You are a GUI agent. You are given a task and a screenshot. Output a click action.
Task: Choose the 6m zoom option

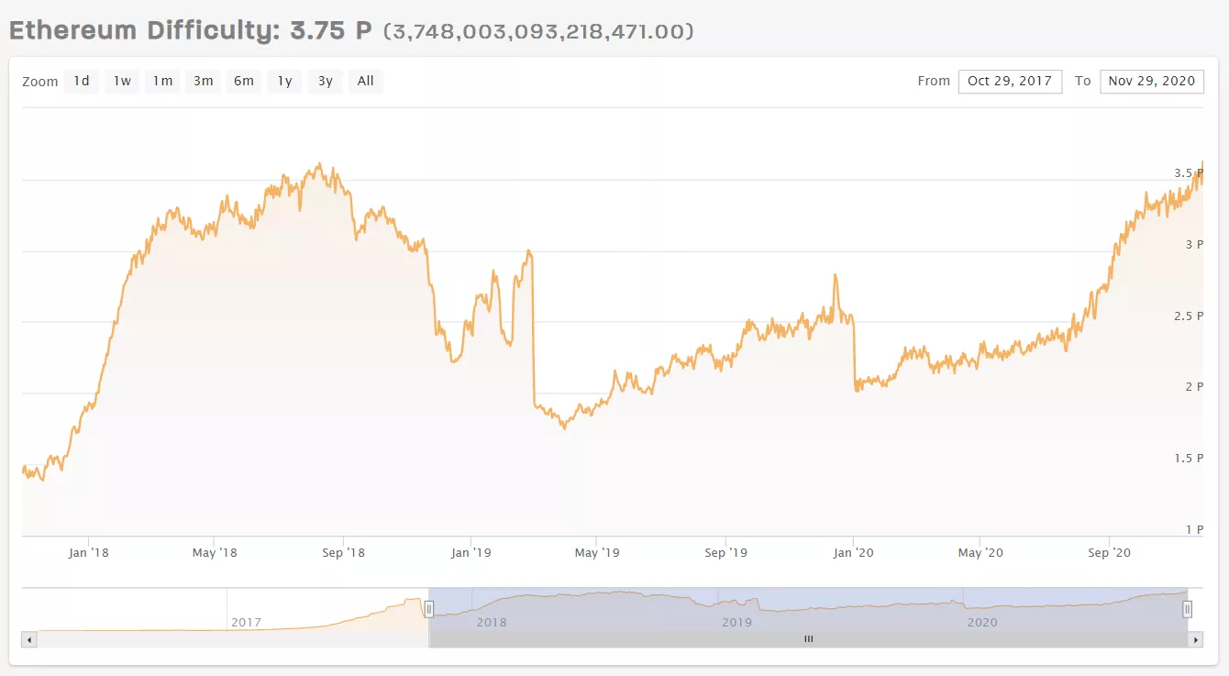(x=243, y=81)
